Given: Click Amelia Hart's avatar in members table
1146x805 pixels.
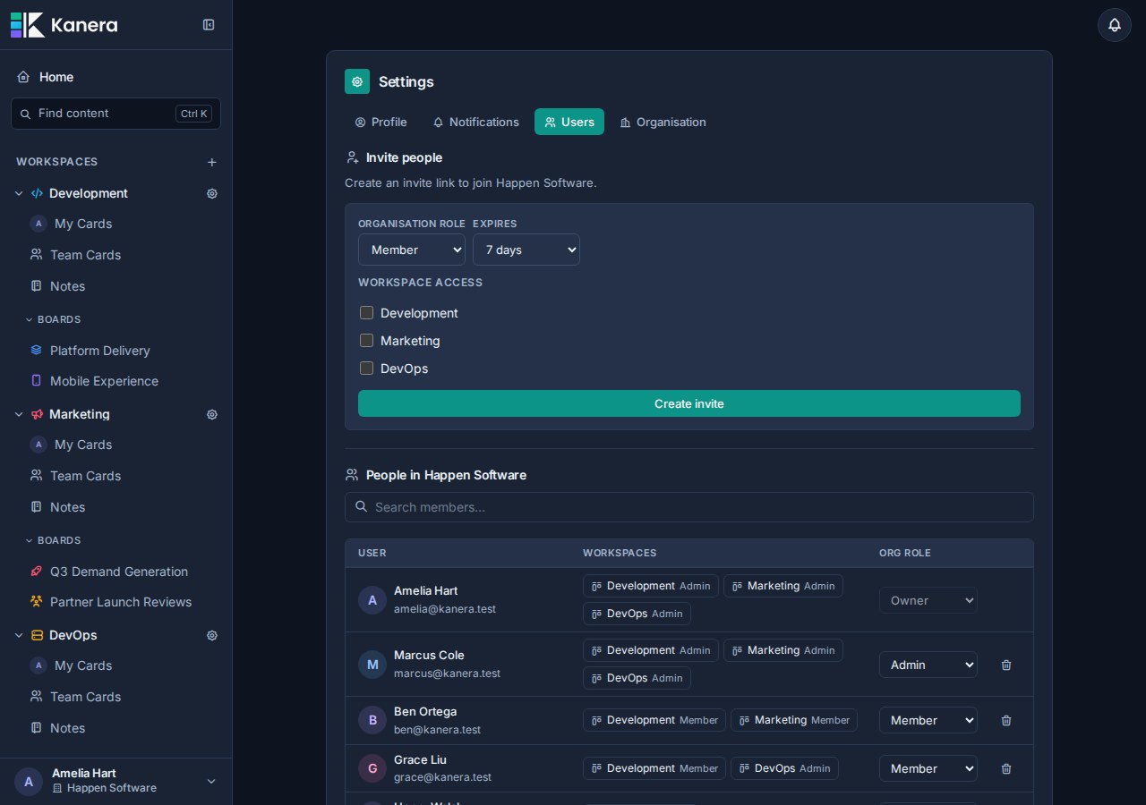Looking at the screenshot, I should pyautogui.click(x=372, y=600).
